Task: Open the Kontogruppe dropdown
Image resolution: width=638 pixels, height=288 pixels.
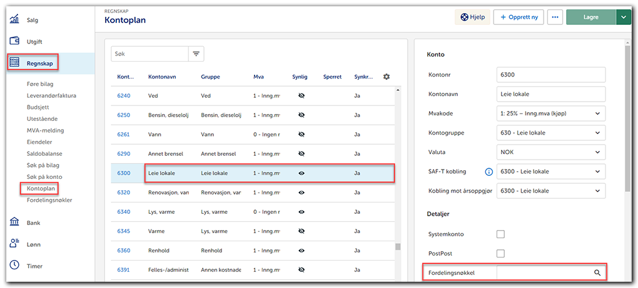Action: coord(550,133)
